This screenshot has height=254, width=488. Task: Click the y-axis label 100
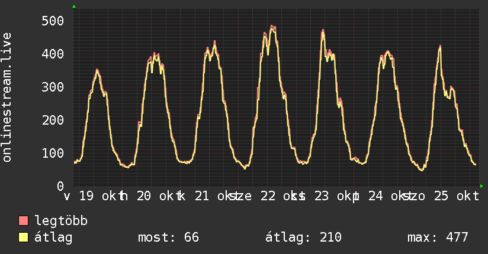coord(53,153)
